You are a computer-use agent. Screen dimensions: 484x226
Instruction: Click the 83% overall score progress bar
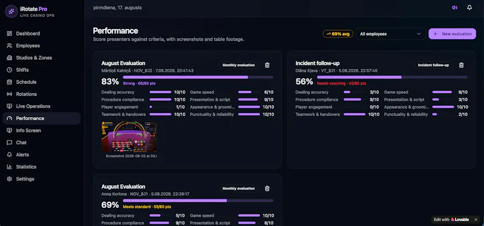pos(198,77)
